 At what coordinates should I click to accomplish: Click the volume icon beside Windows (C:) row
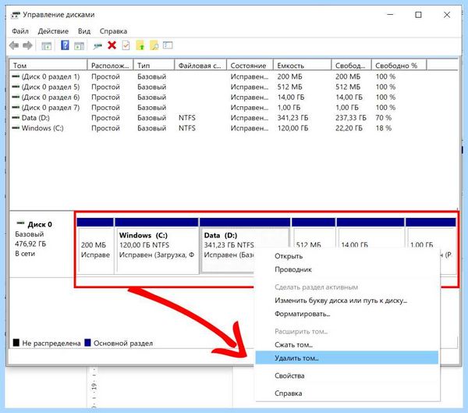16,128
